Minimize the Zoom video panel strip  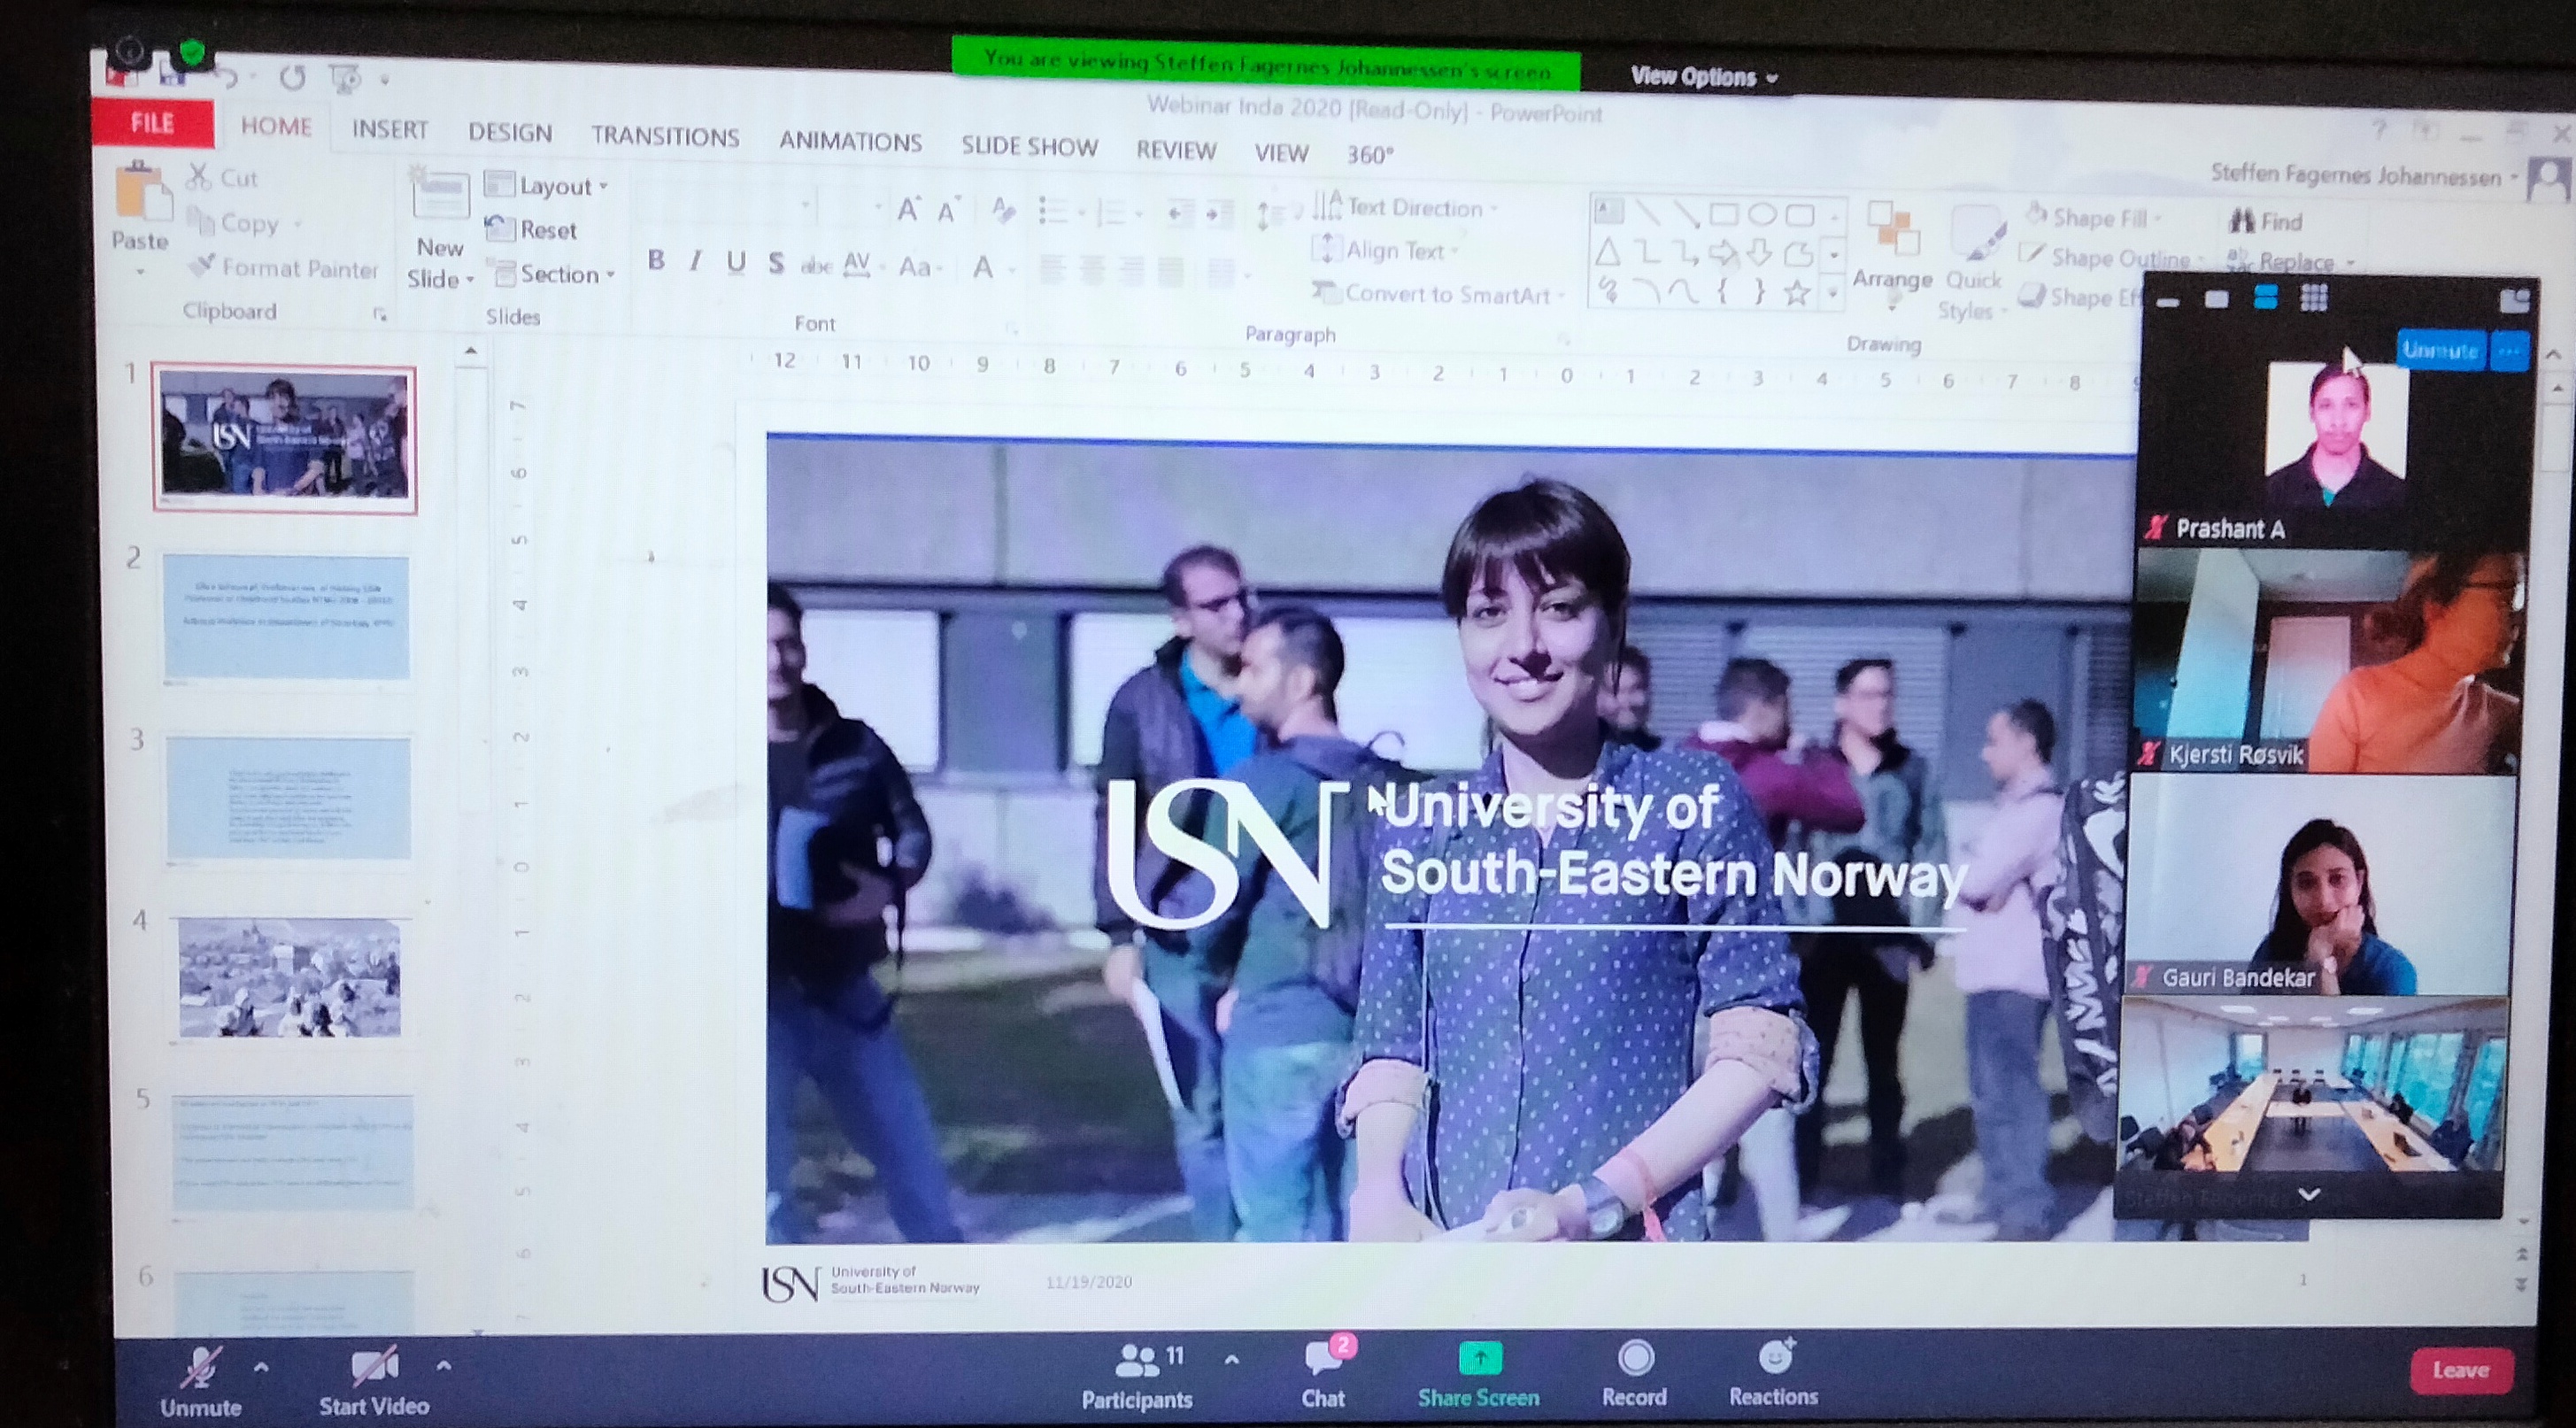[2168, 301]
